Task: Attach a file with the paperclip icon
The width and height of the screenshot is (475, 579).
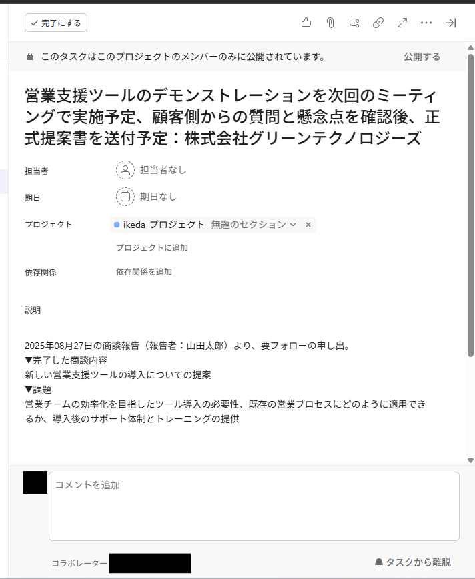Action: click(330, 23)
